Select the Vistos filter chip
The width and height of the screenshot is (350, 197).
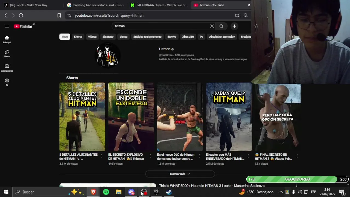pyautogui.click(x=123, y=37)
